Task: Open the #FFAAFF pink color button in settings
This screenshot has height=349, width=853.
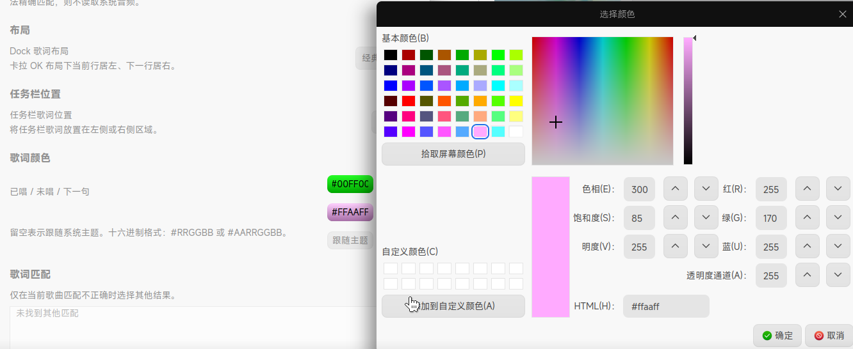Action: tap(350, 212)
